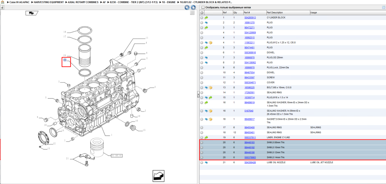Click the blue arrow icon on PLUG,M12 row
The width and height of the screenshot is (386, 184).
pos(206,43)
